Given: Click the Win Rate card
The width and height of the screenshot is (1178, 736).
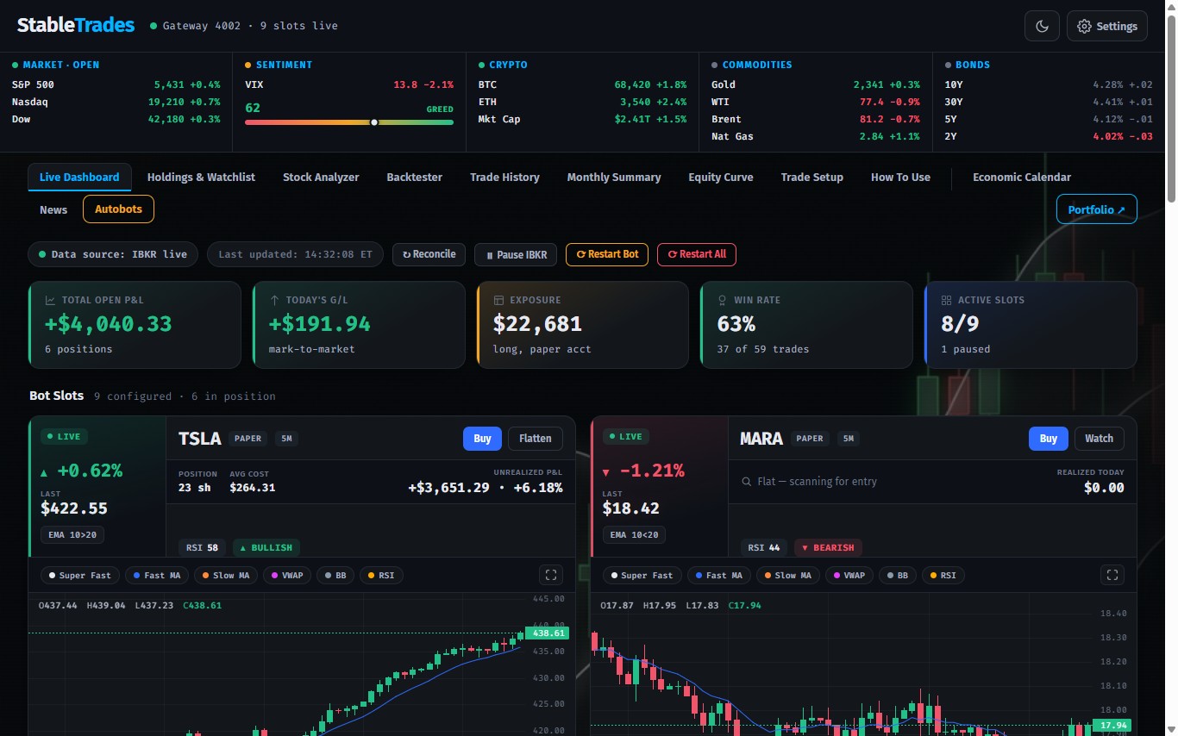Looking at the screenshot, I should pyautogui.click(x=806, y=325).
